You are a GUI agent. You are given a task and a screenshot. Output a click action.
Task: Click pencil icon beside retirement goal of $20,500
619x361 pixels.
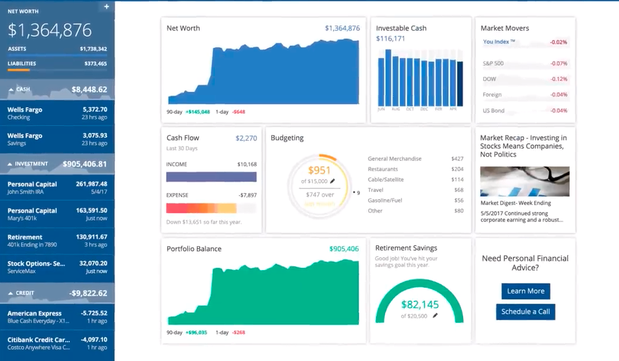435,316
